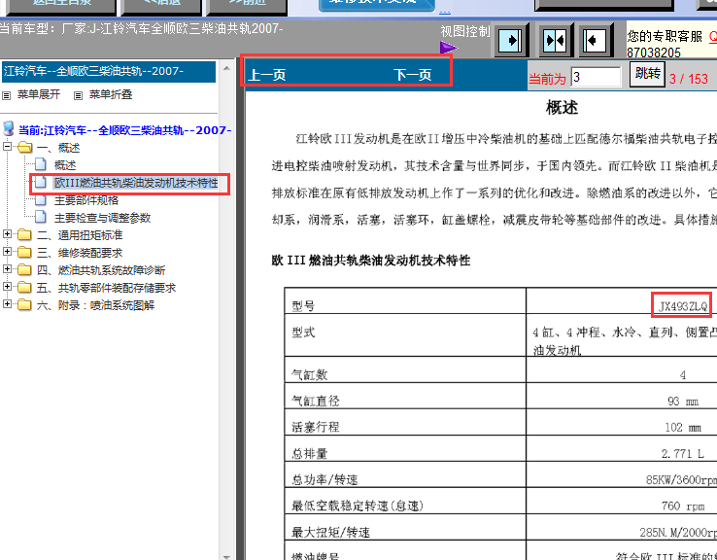Click the 型号 table row label
Image resolution: width=717 pixels, height=560 pixels.
[x=303, y=306]
